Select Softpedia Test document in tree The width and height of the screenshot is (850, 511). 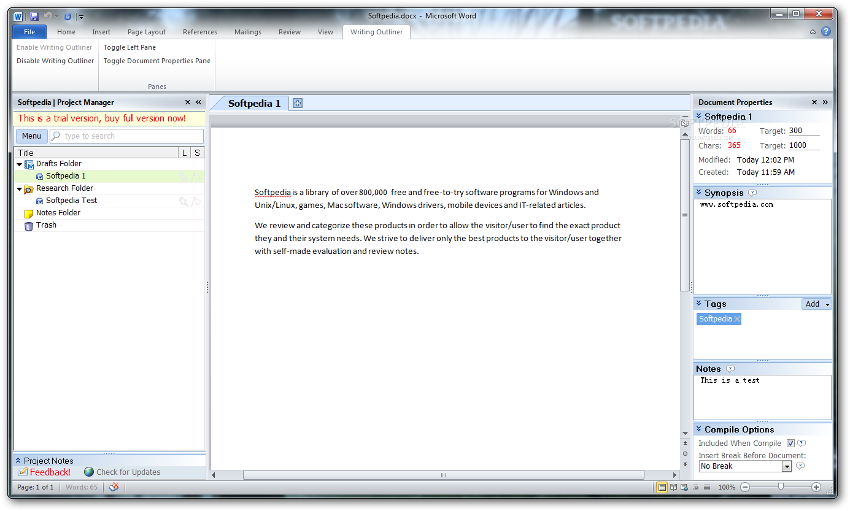tap(71, 201)
